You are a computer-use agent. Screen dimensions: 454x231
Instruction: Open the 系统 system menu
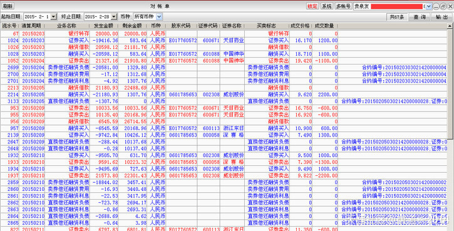[327, 6]
